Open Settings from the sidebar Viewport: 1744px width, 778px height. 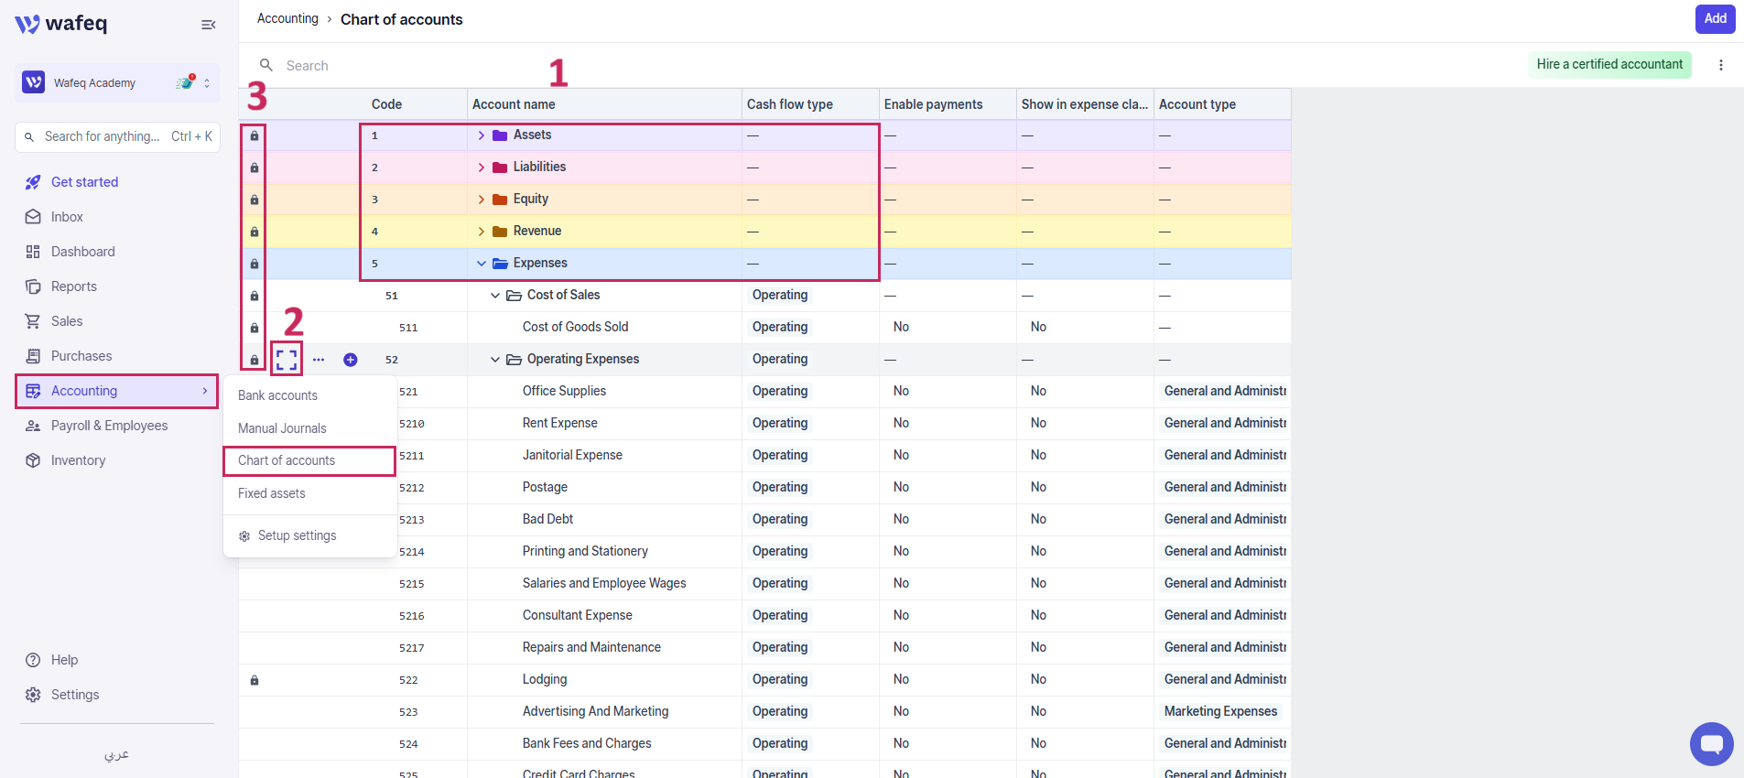(75, 695)
